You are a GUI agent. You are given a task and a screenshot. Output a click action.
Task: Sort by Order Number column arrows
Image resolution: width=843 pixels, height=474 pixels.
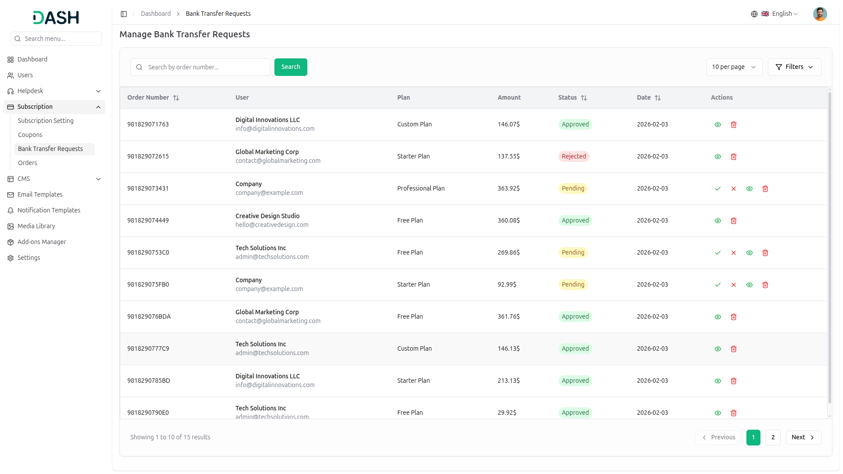[176, 98]
